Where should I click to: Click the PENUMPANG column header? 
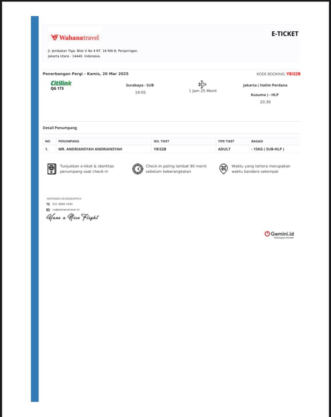click(x=69, y=141)
